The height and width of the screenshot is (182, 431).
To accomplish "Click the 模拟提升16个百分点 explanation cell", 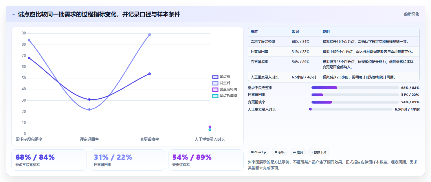I will click(x=366, y=42).
